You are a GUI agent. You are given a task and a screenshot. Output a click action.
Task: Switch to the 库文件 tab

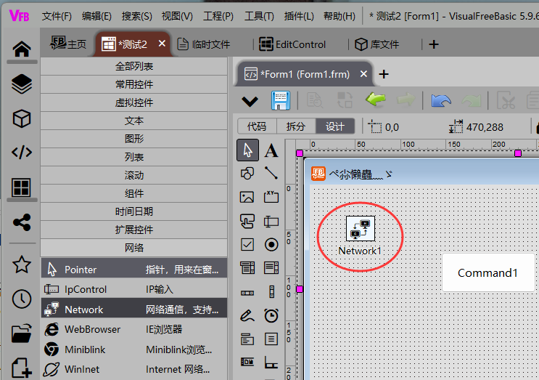tap(377, 44)
